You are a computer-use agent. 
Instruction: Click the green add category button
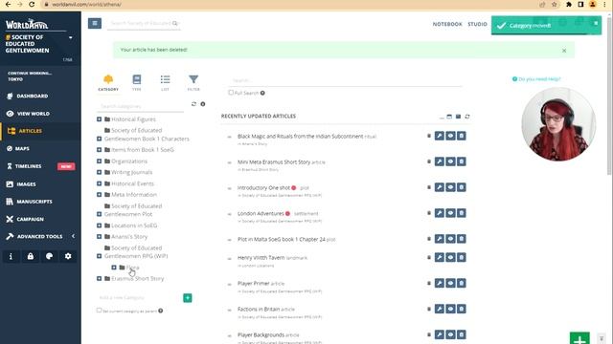(x=188, y=298)
